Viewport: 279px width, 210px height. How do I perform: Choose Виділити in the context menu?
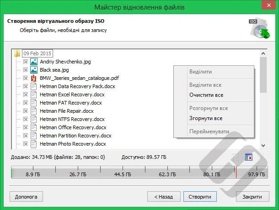click(214, 72)
